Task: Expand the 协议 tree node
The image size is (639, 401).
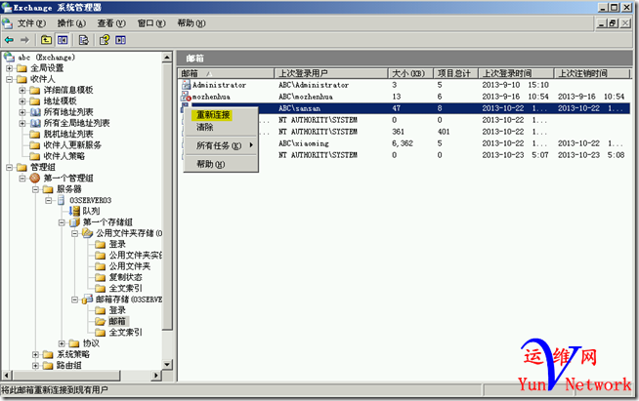Action: (62, 343)
